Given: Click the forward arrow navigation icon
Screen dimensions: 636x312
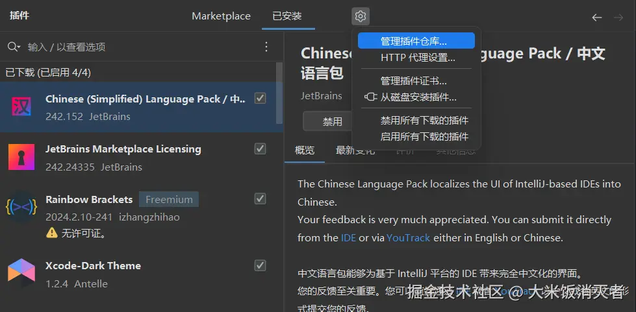Looking at the screenshot, I should click(618, 18).
